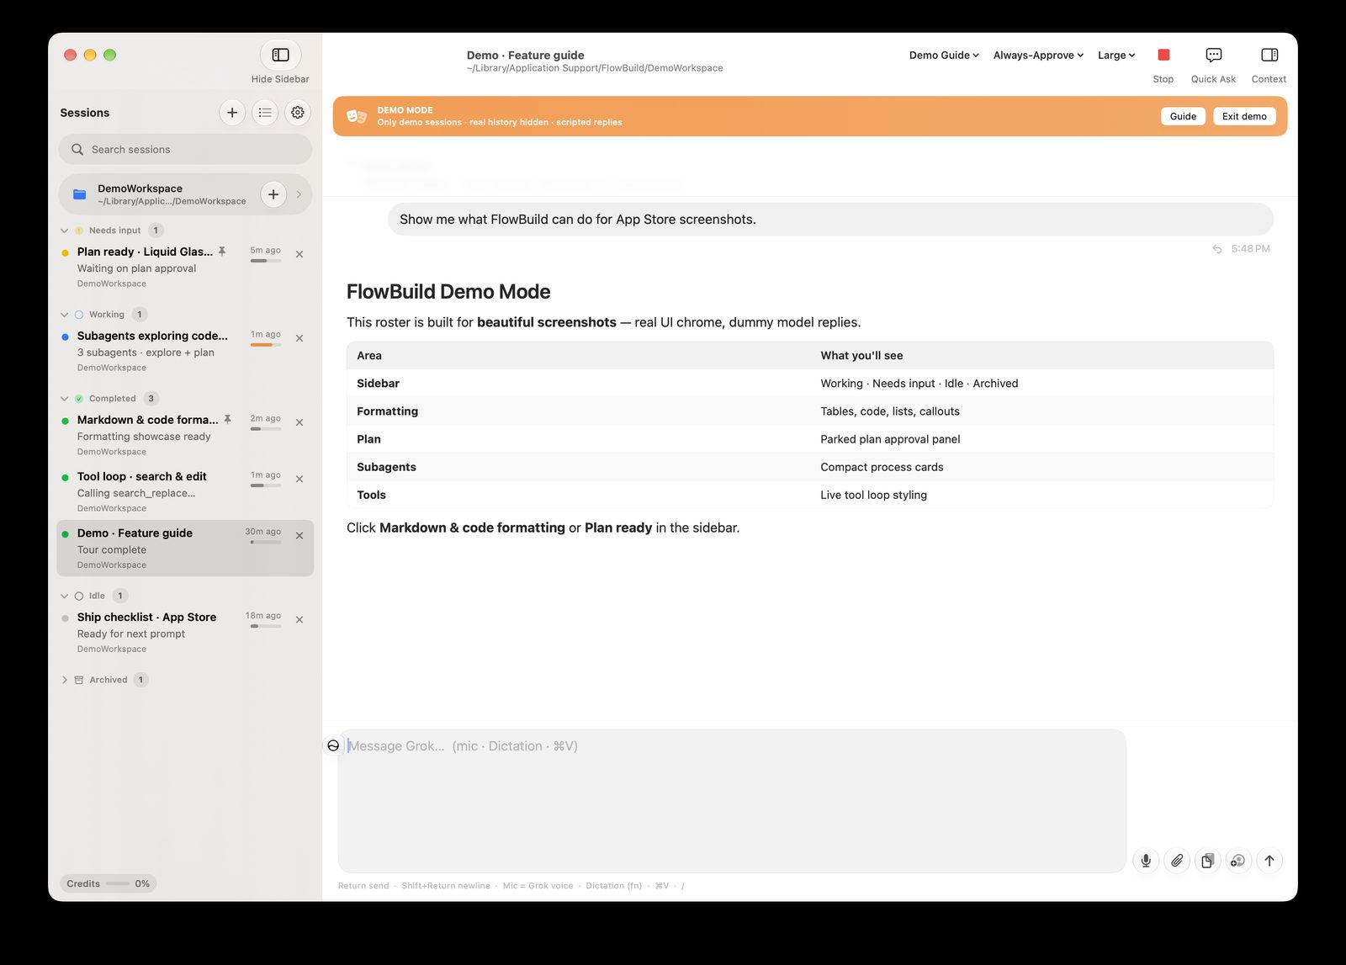1346x965 pixels.
Task: Open the Tool loop · search & edit session
Action: 185,491
